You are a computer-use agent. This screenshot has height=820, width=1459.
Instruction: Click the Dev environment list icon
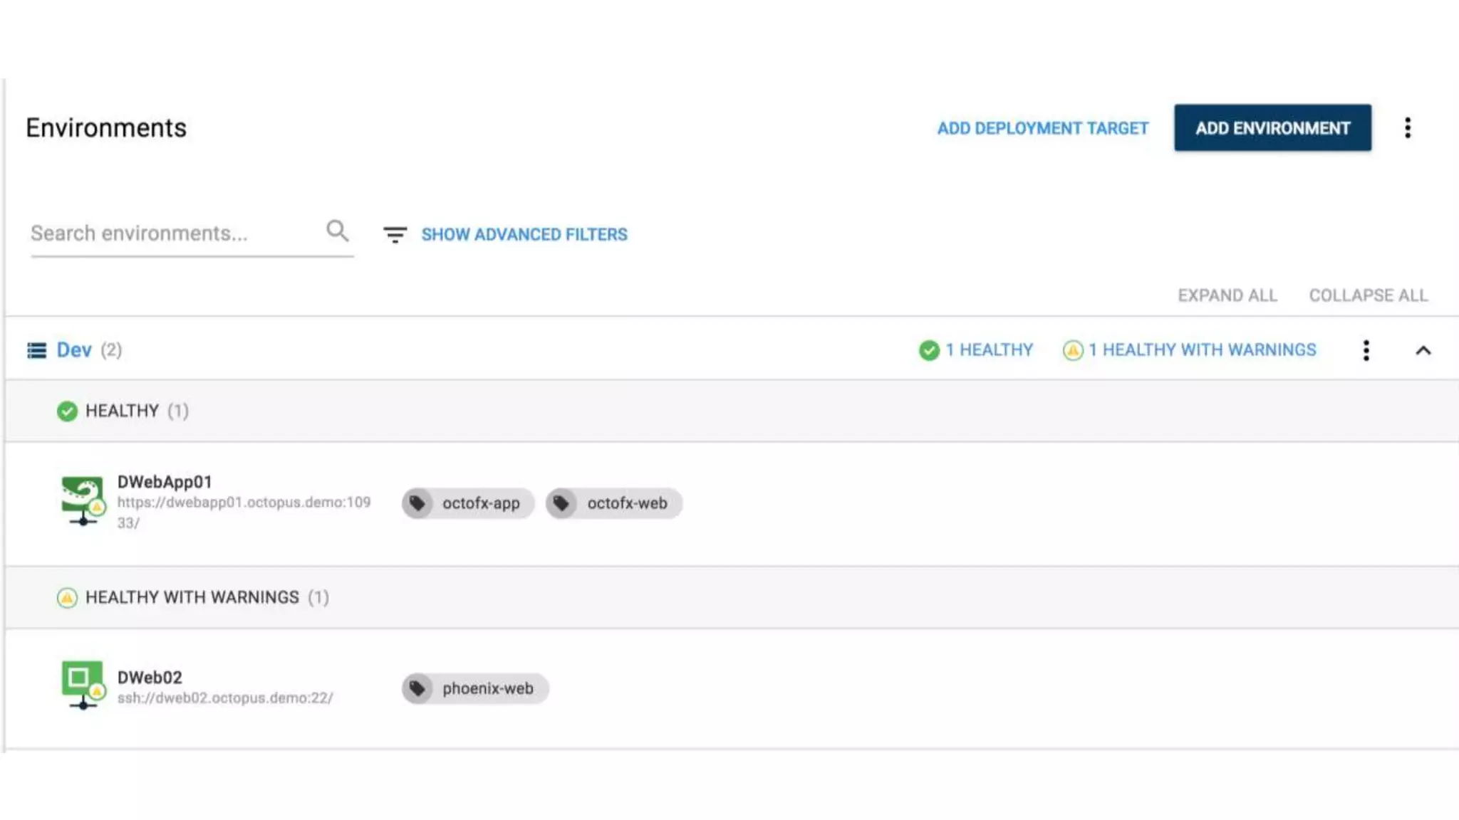36,350
